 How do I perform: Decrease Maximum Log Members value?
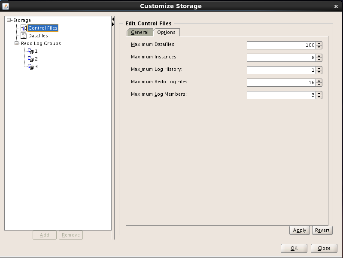(x=319, y=97)
